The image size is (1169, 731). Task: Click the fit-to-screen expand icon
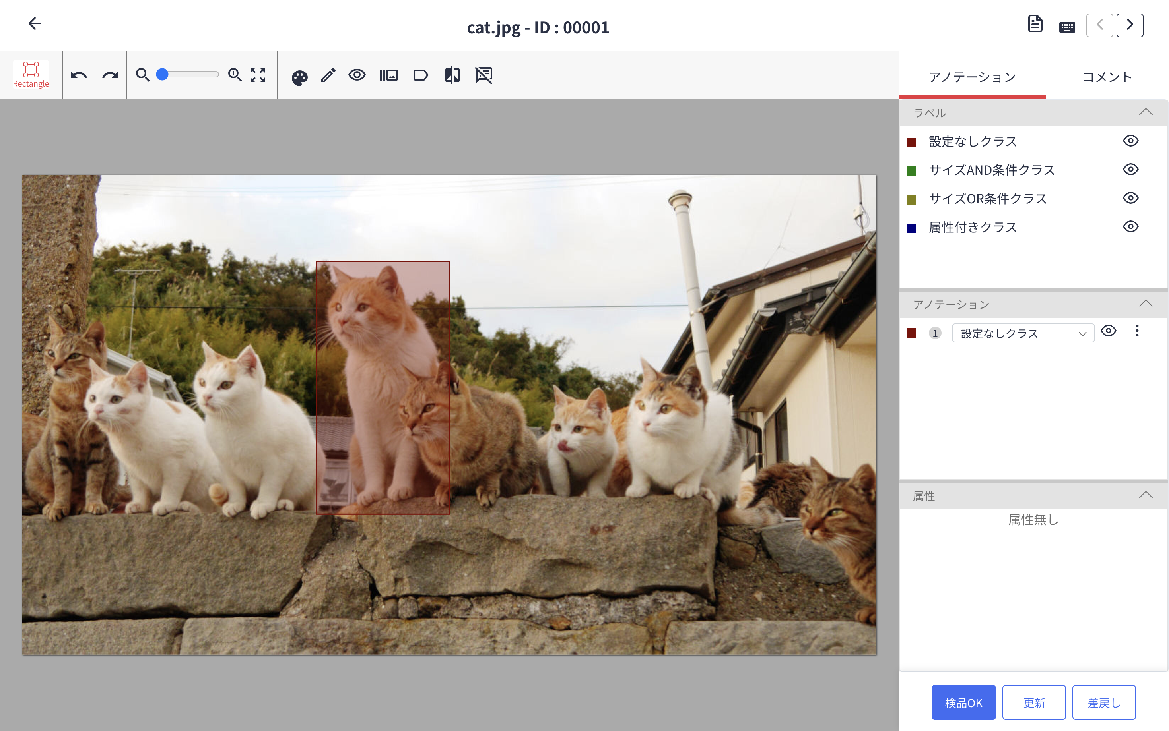pos(257,75)
